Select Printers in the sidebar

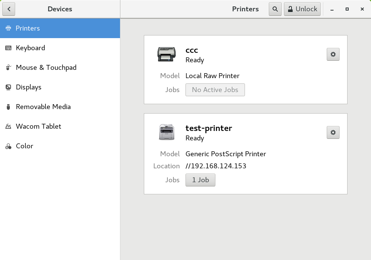[60, 28]
